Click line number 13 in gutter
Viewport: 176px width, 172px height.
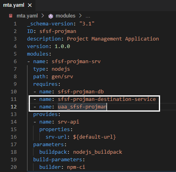(14, 114)
